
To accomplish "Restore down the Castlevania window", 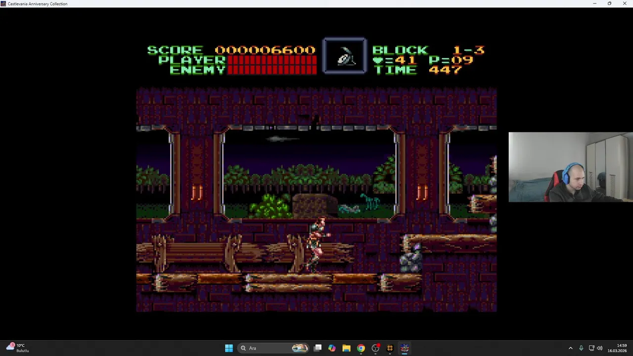I will (609, 3).
